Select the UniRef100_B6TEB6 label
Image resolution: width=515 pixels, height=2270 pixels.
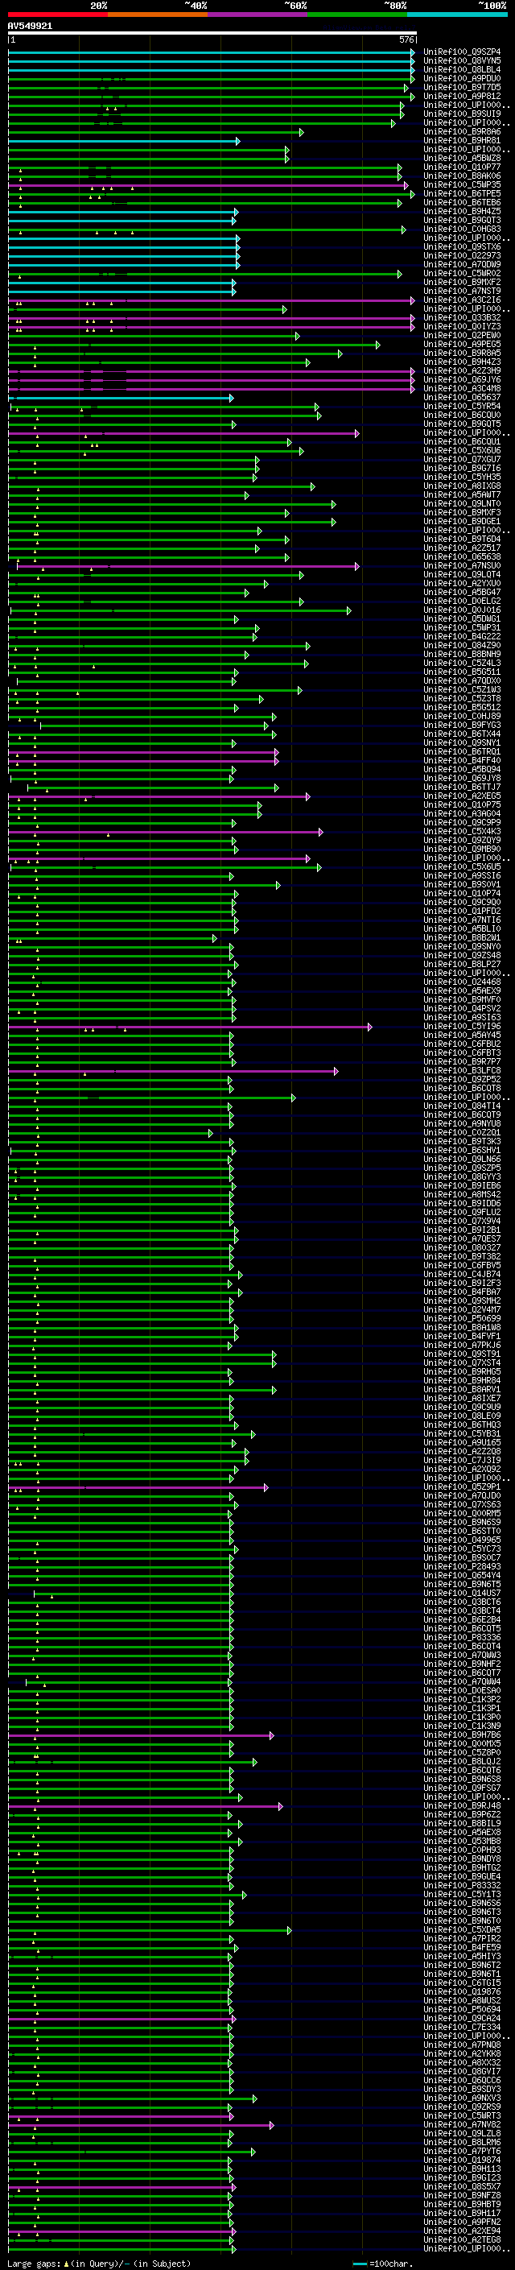462,203
